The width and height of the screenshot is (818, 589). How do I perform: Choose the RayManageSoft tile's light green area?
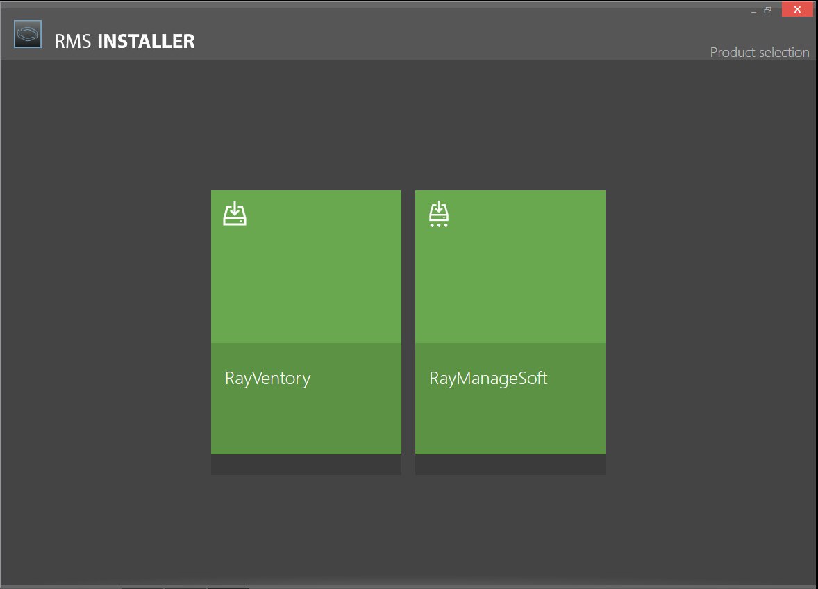coord(510,278)
